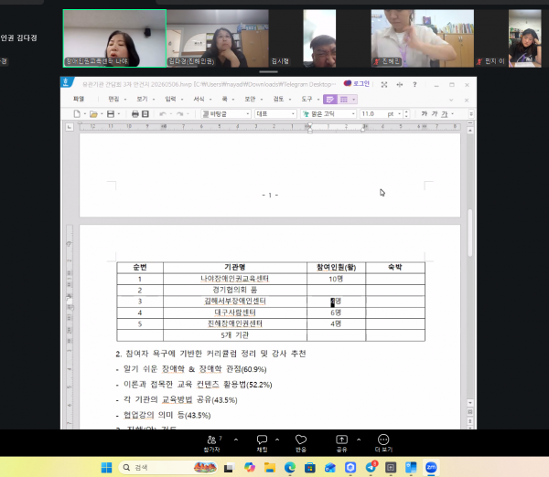Screen dimensions: 549x477
Task: Click the open folder icon
Action: 93,113
